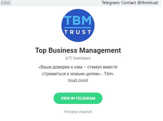Click the word members below title
This screenshot has width=163, height=121.
(82, 58)
